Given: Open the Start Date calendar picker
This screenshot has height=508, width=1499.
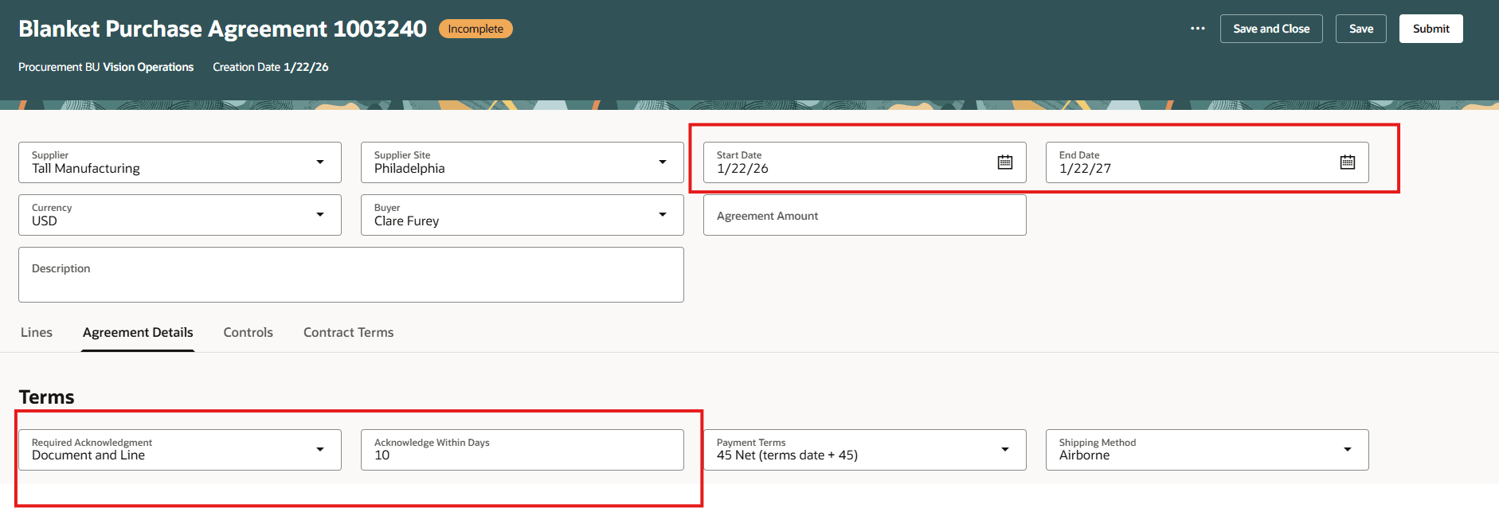Looking at the screenshot, I should tap(1005, 162).
